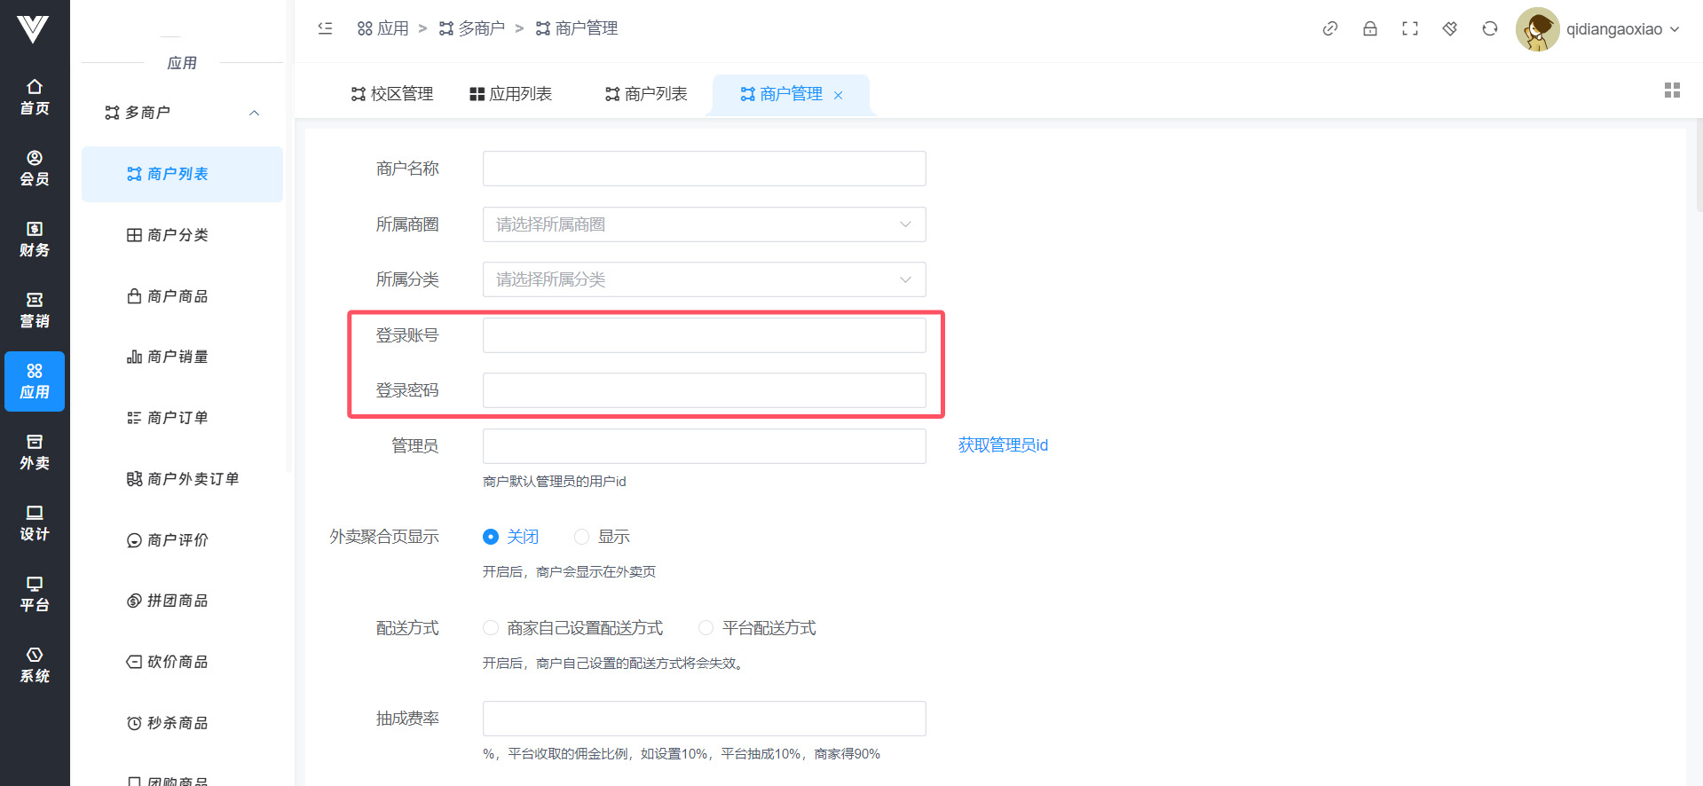Switch to the 应用列表 tab
1703x786 pixels.
pos(511,94)
